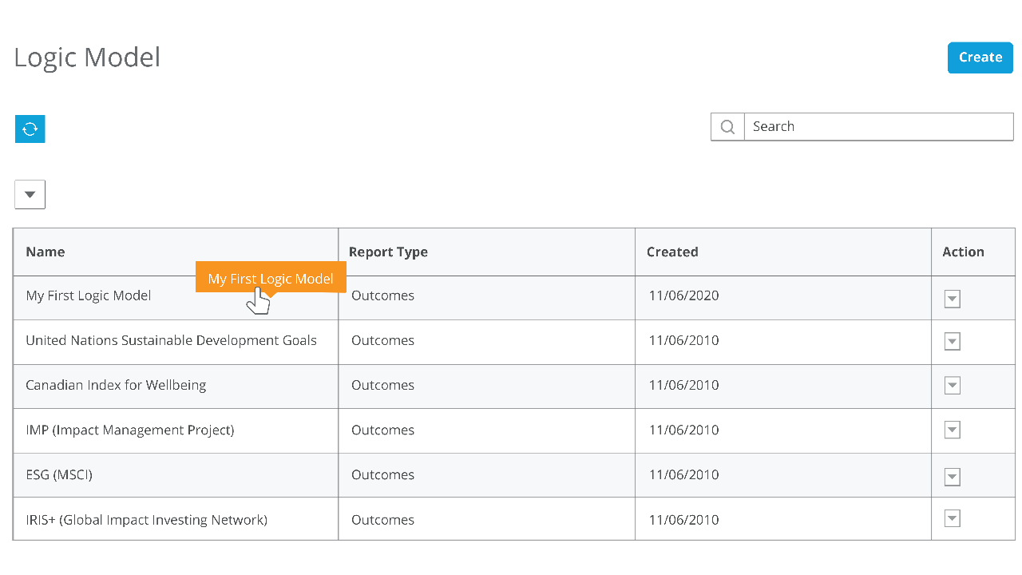Open My First Logic Model row name
This screenshot has width=1022, height=575.
click(x=89, y=295)
